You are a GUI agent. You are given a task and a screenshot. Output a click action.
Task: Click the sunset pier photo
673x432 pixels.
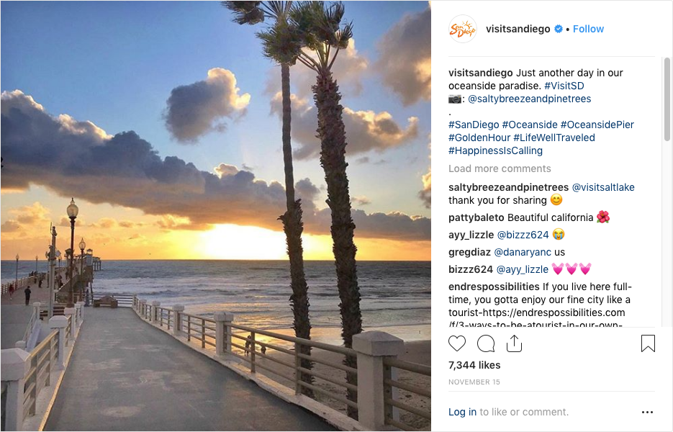pos(215,216)
